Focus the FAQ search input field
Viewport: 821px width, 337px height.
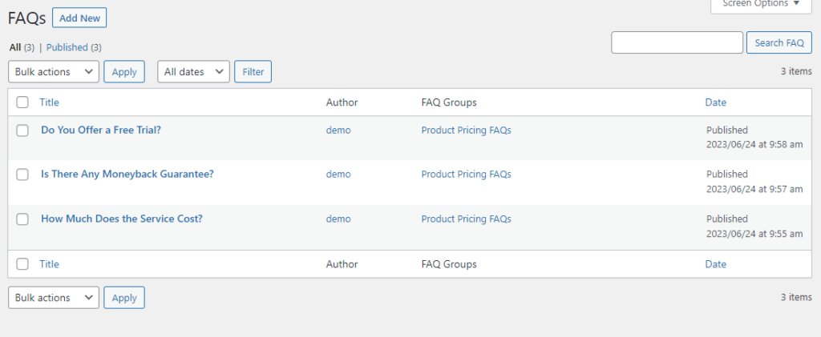click(677, 43)
